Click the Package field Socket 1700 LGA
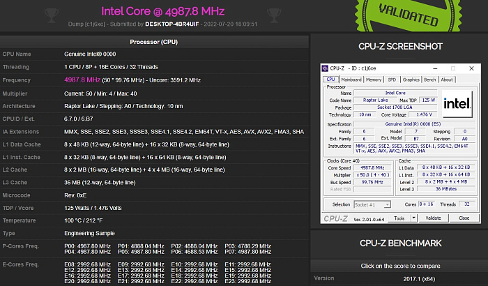The image size is (488, 286). tap(395, 107)
